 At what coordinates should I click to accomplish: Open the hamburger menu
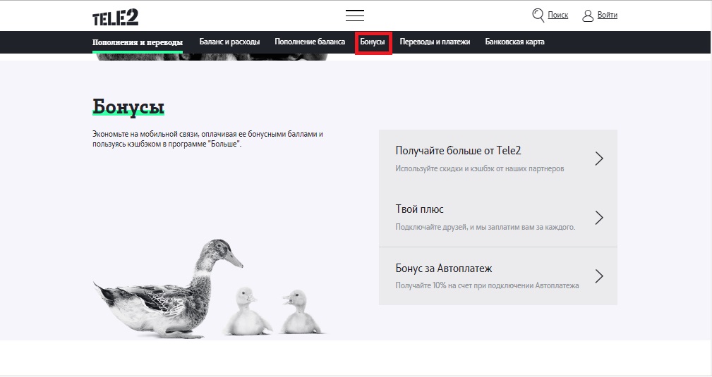[x=355, y=16]
